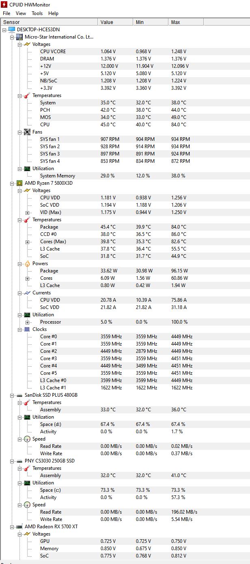250x564 pixels.
Task: Expand the Processor utilization entry
Action: coord(27,322)
